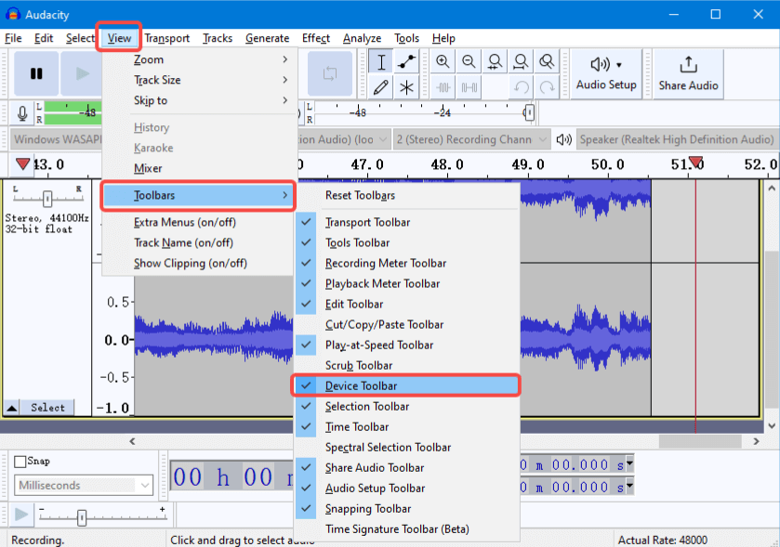Adjust the track pan L/R slider
Screen dimensions: 780x547
47,199
